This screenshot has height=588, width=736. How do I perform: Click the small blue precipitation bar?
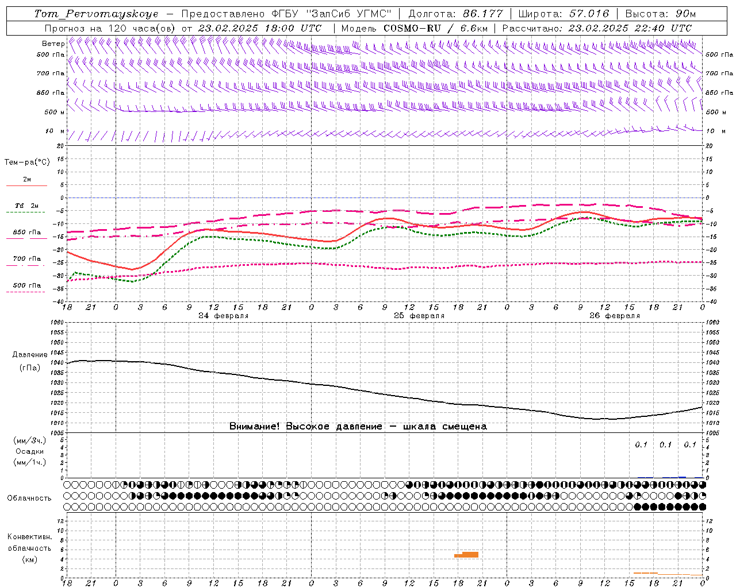click(x=682, y=477)
